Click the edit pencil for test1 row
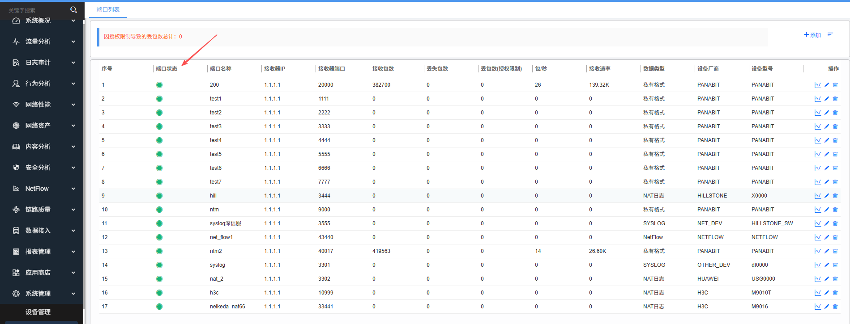This screenshot has width=850, height=324. (827, 99)
